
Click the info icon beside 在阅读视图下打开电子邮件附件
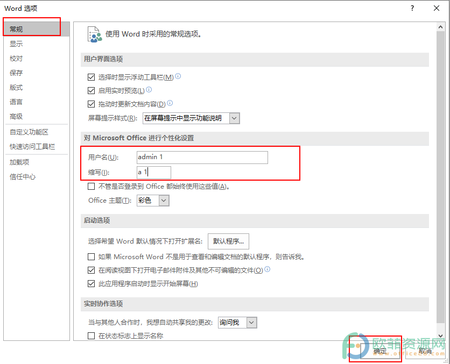[x=267, y=269]
